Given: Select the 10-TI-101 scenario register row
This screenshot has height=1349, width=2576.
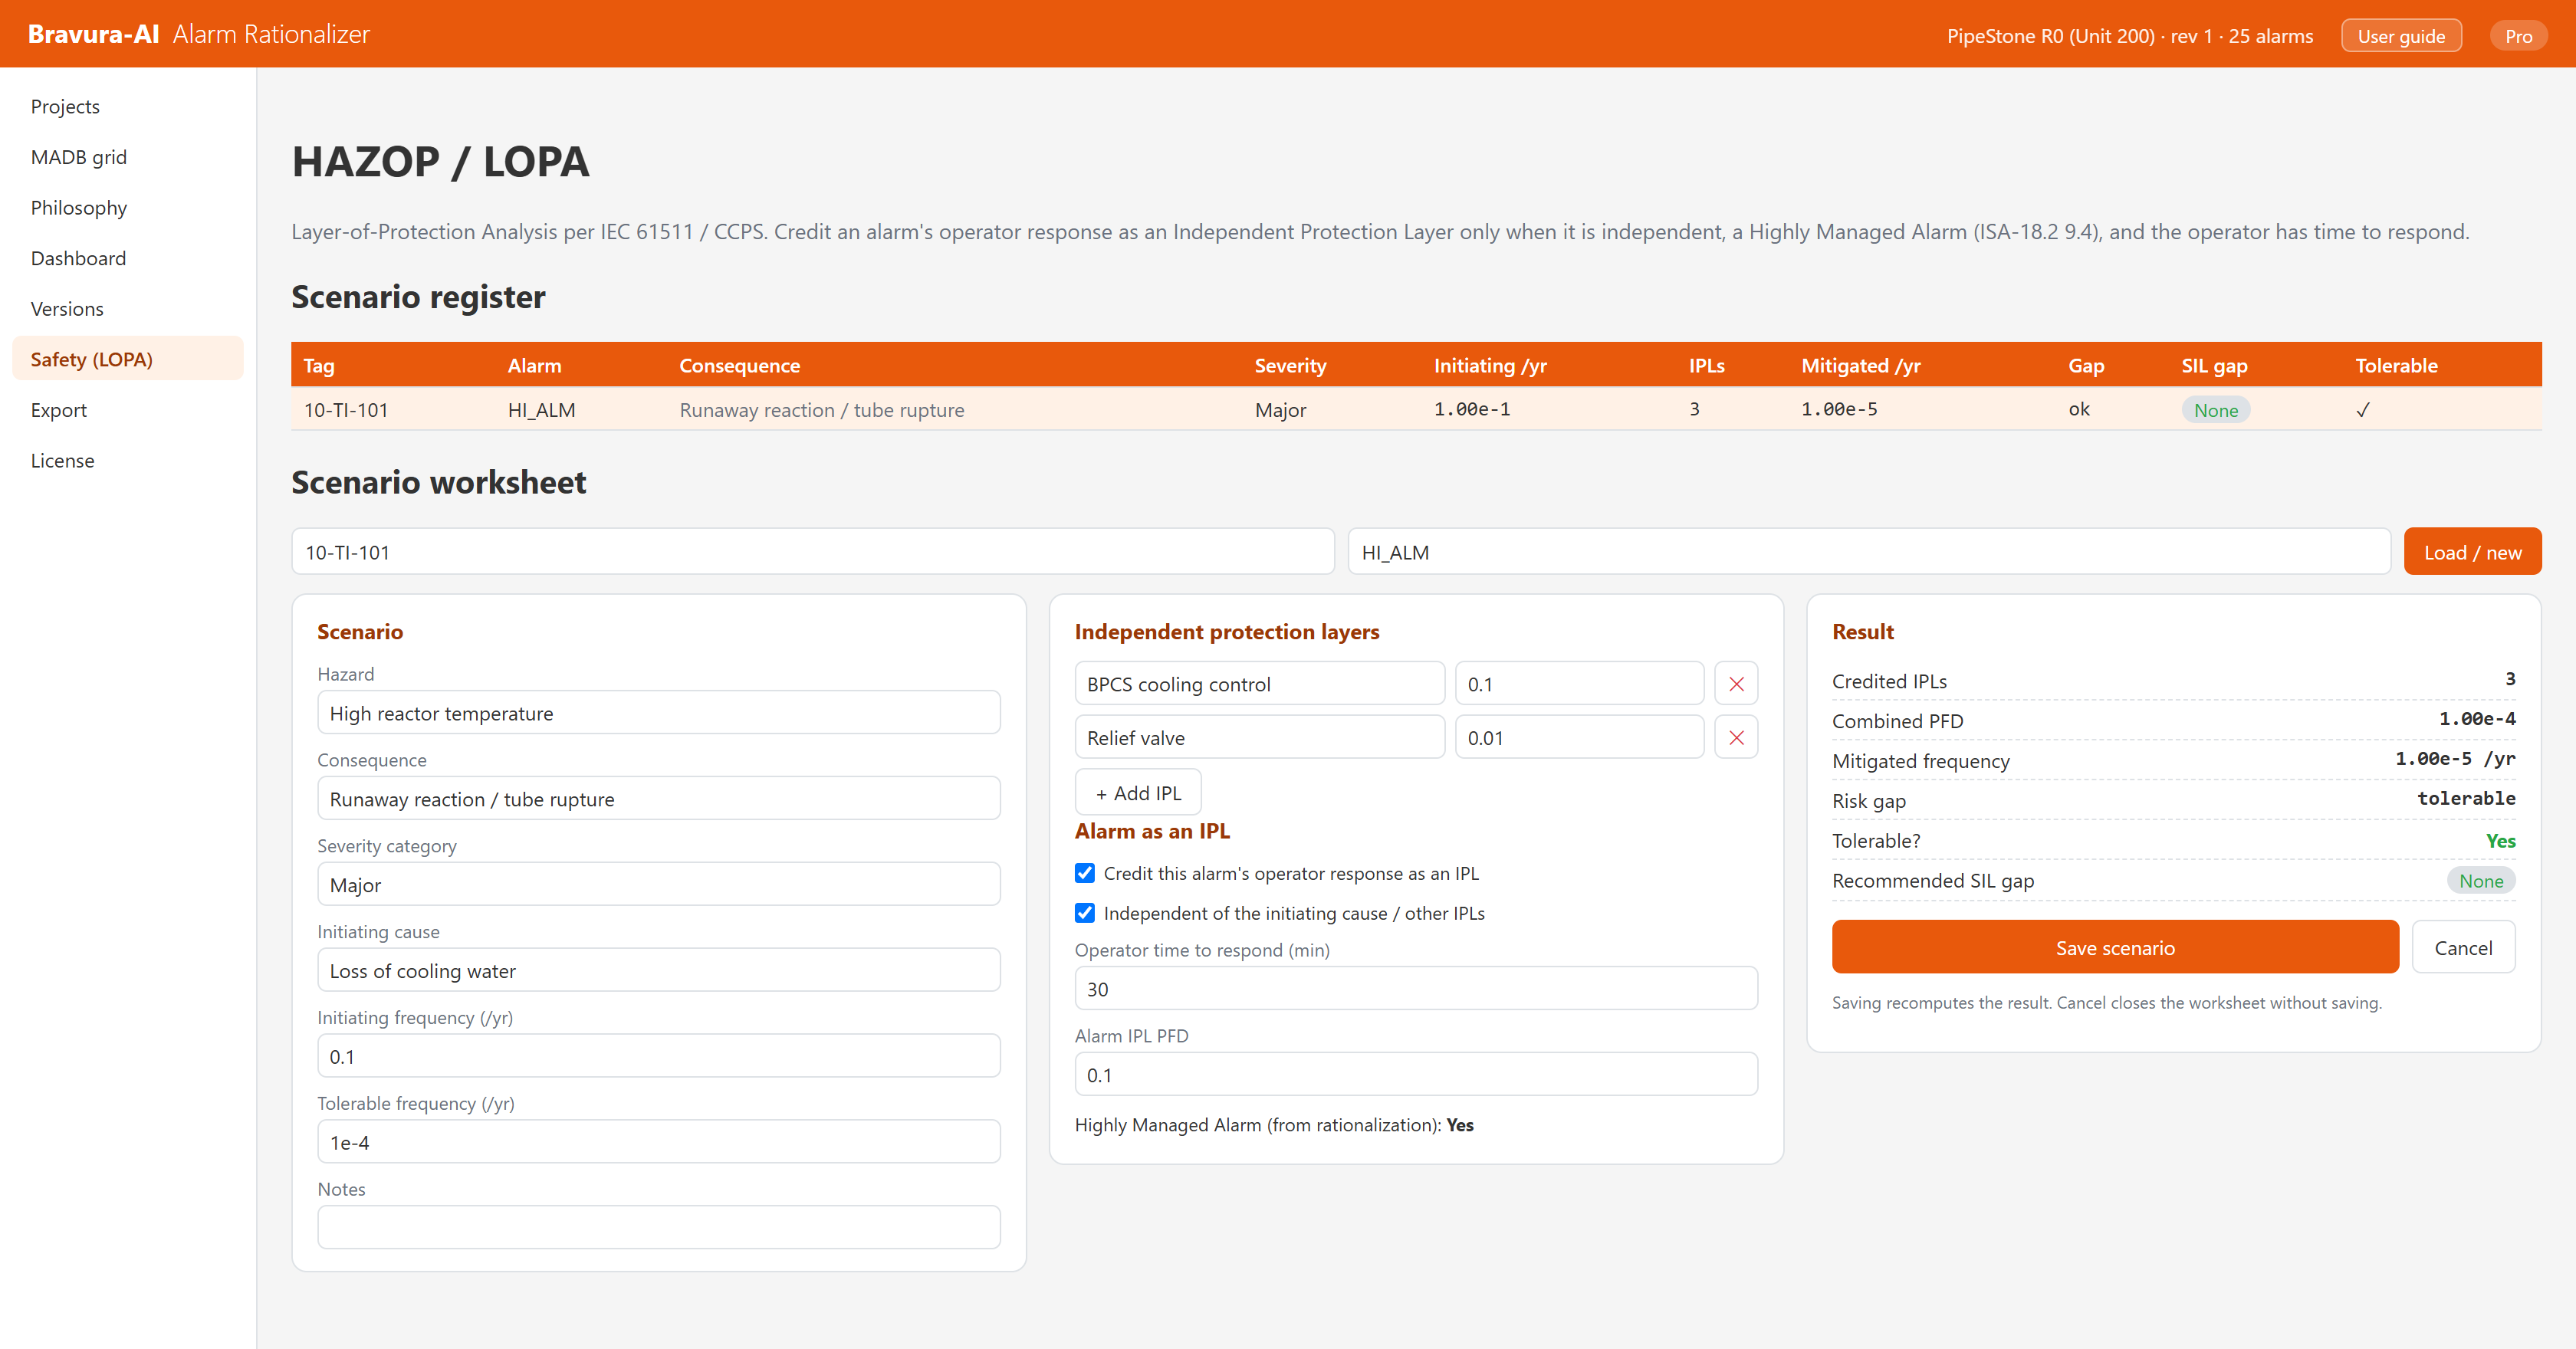Looking at the screenshot, I should [x=1416, y=410].
